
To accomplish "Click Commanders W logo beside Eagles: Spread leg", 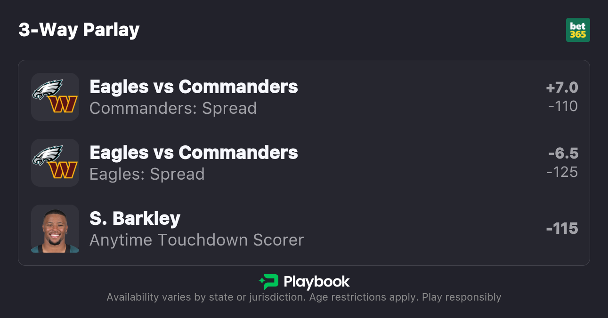I will click(64, 170).
